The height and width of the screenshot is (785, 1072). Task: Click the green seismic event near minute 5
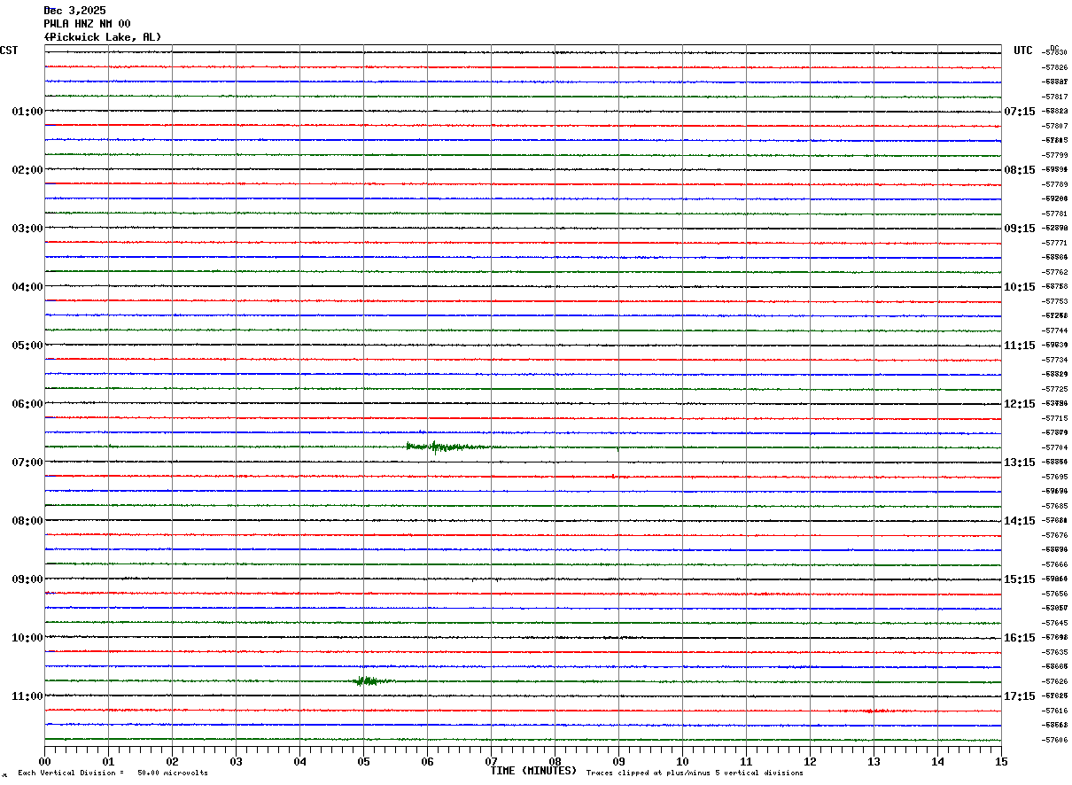click(365, 680)
